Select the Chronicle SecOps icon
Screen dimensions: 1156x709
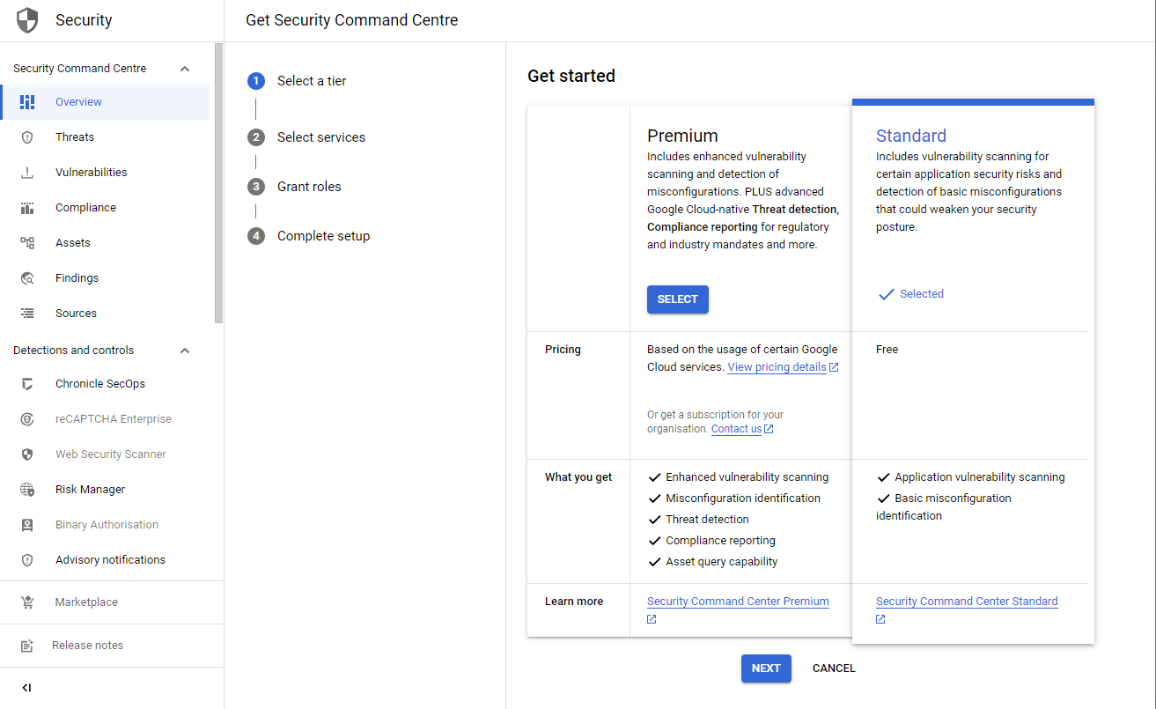click(27, 383)
